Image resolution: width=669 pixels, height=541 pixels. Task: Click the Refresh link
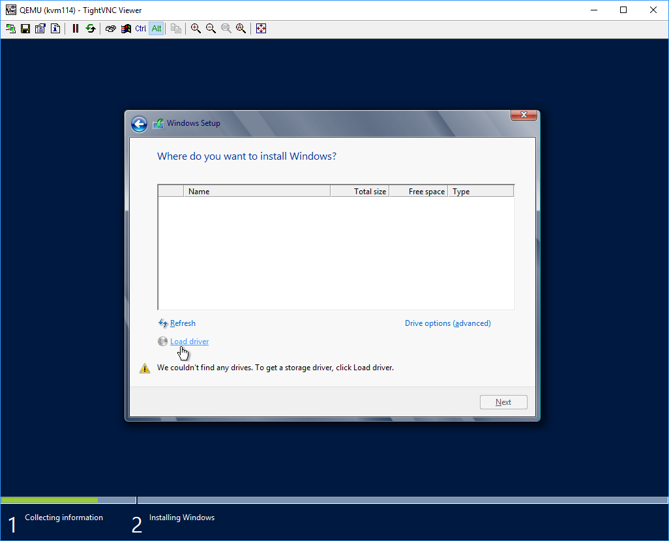pos(183,323)
